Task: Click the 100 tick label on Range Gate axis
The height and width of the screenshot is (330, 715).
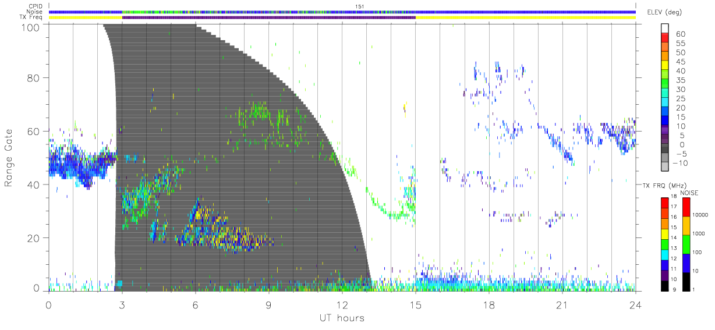Action: pyautogui.click(x=31, y=27)
